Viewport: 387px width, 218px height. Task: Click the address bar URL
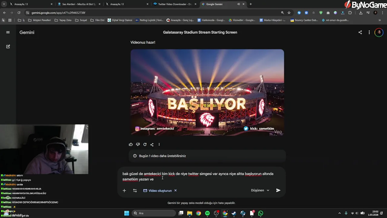(x=58, y=13)
